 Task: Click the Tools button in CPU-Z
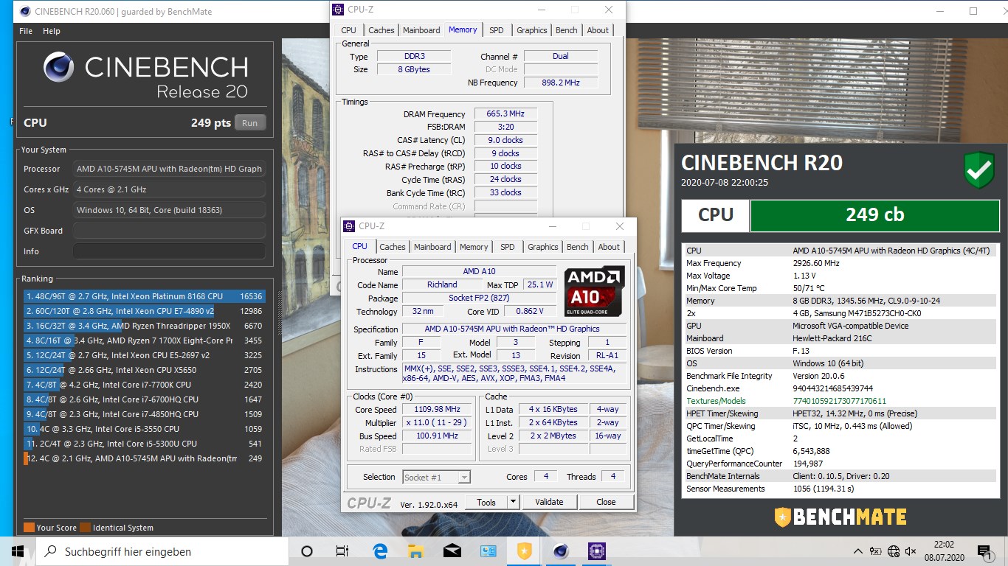pos(486,502)
